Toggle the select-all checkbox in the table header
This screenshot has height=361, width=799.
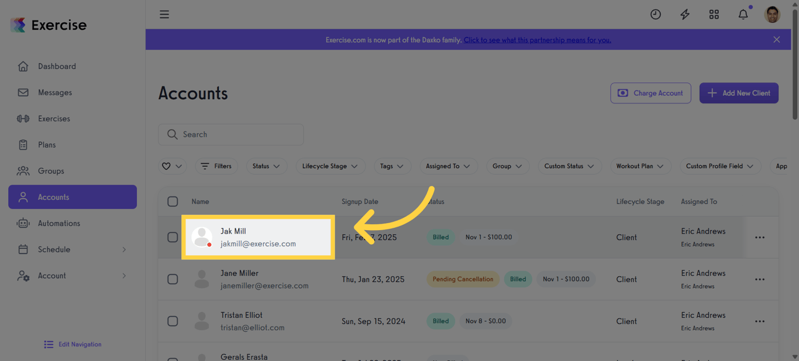coord(173,201)
